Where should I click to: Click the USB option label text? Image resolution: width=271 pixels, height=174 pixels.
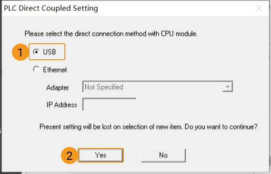pos(50,52)
